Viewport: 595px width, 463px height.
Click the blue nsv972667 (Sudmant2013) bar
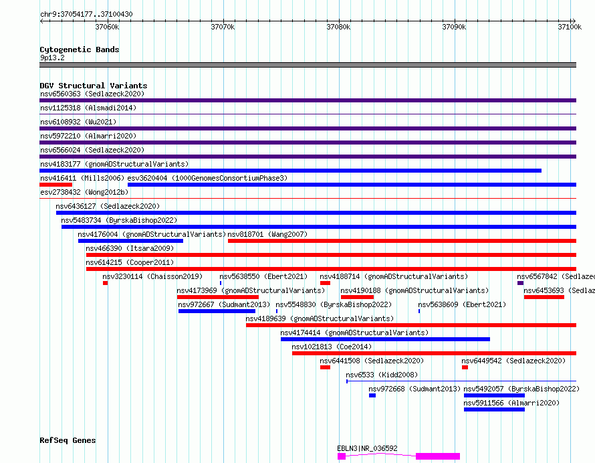(217, 311)
